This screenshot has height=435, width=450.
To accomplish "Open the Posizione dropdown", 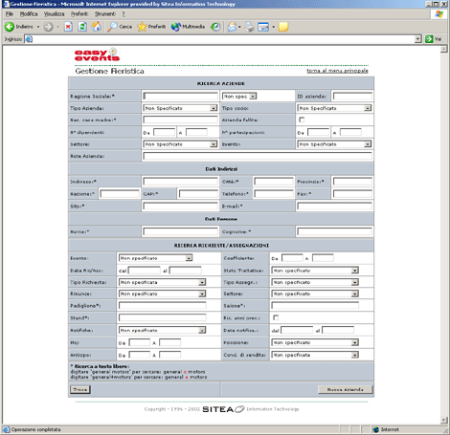I will click(x=315, y=342).
